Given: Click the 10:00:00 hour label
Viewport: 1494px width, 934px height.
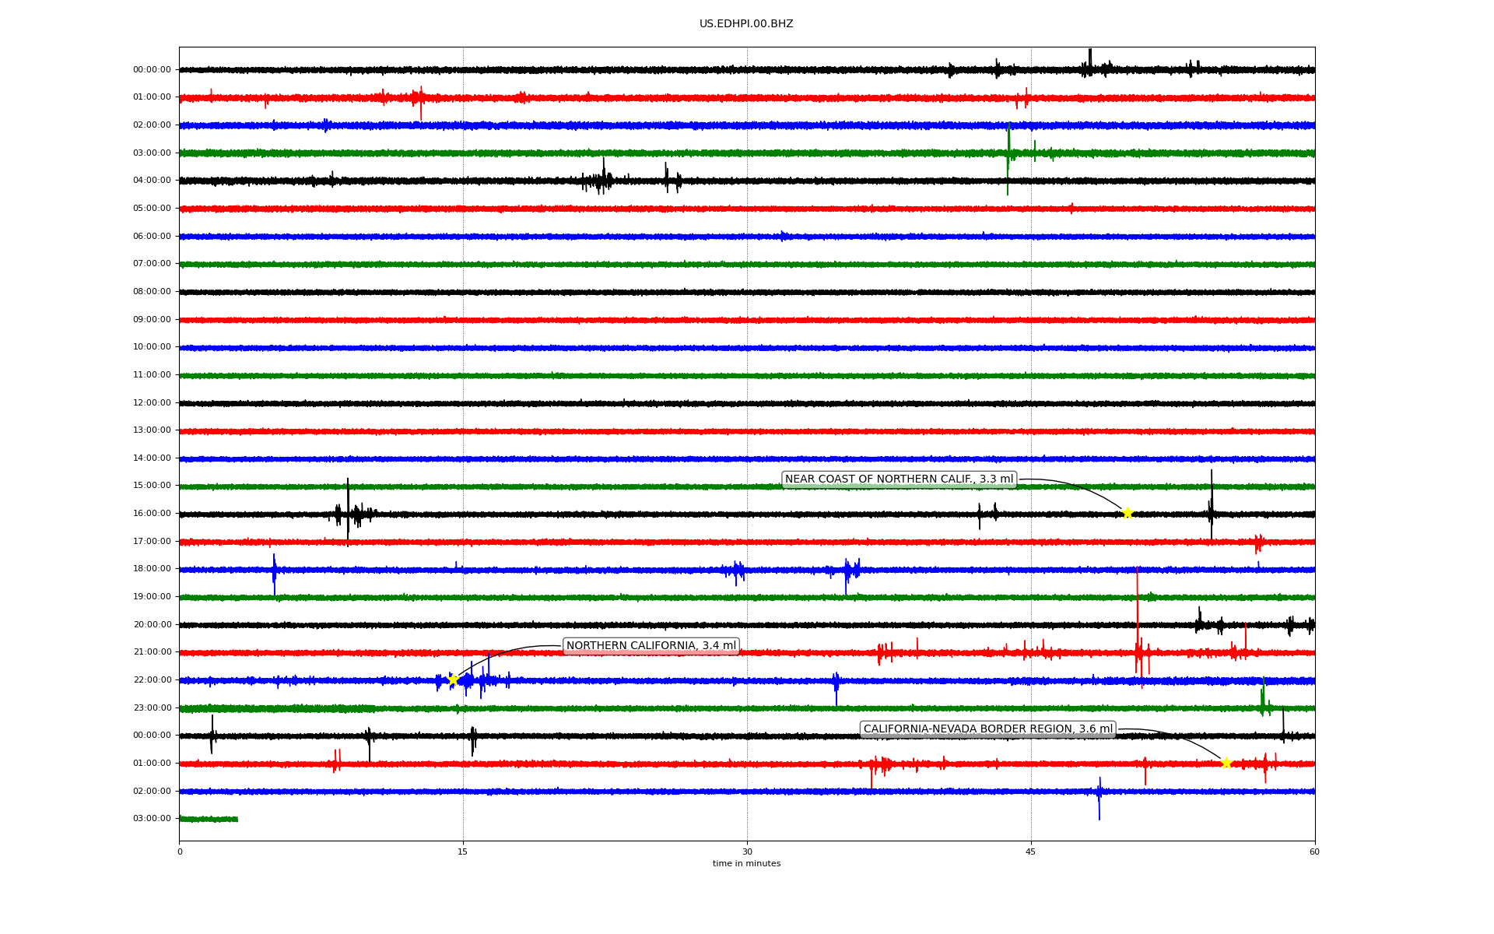Looking at the screenshot, I should coord(152,347).
